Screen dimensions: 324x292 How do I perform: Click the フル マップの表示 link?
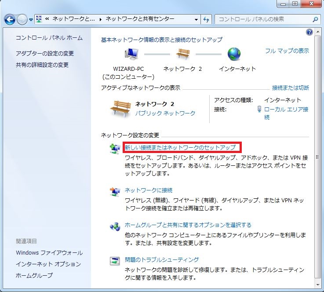point(287,51)
